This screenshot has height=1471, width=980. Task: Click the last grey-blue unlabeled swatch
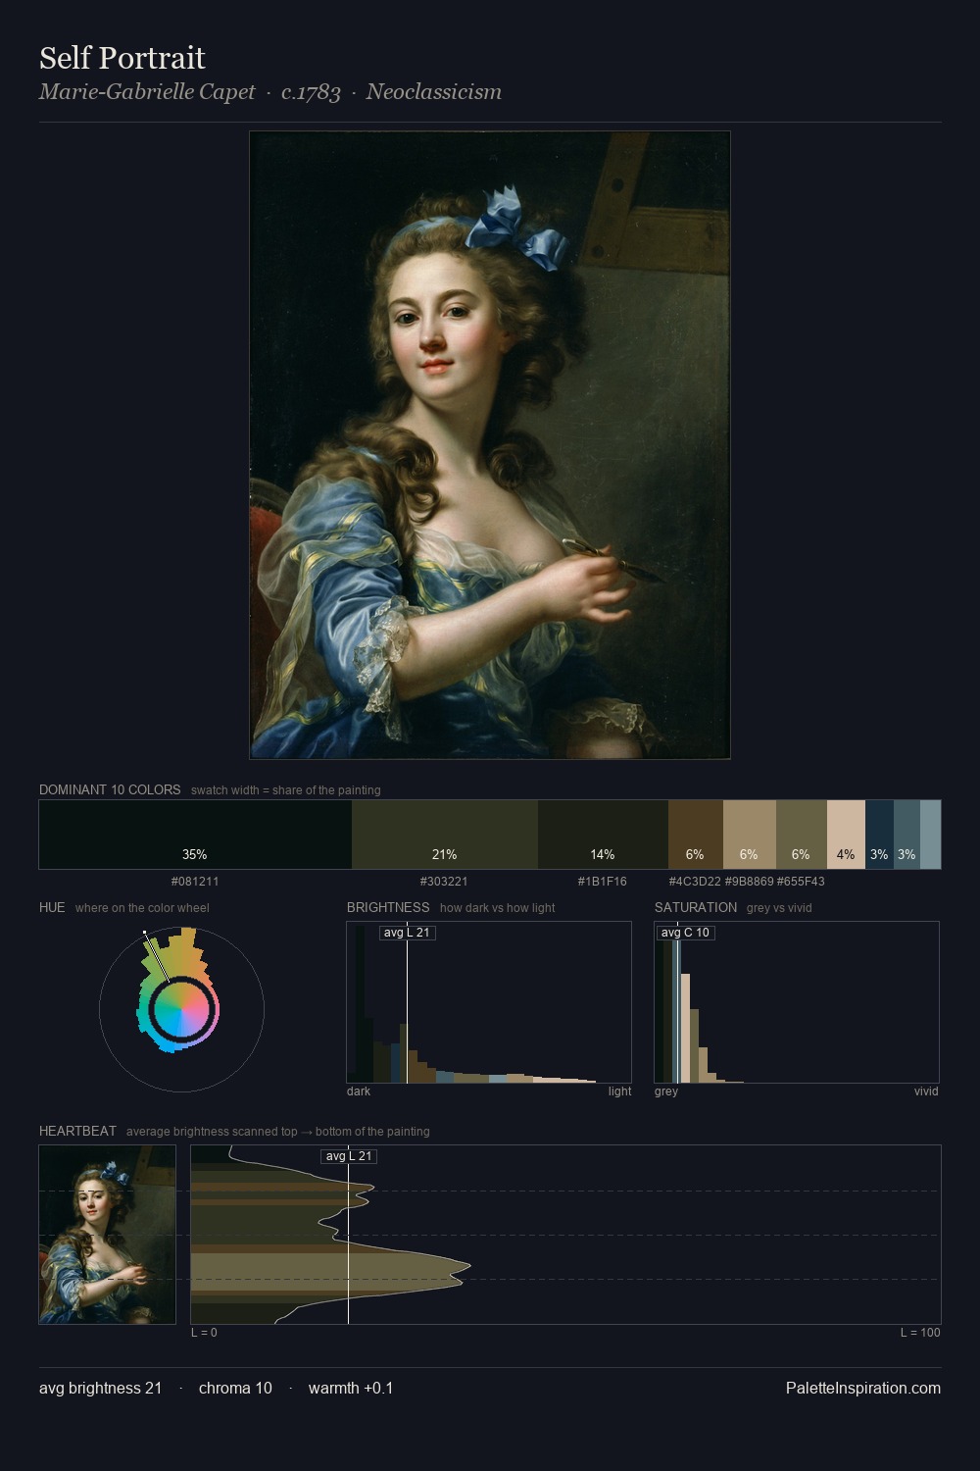pyautogui.click(x=930, y=835)
